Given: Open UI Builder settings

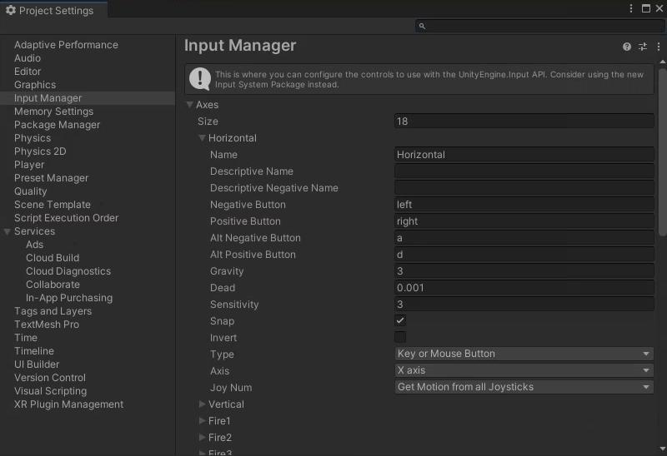Looking at the screenshot, I should (x=37, y=364).
